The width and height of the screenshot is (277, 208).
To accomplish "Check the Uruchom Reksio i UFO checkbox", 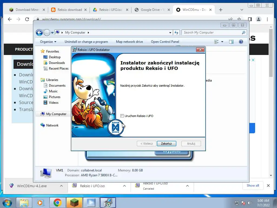I will coord(122,116).
